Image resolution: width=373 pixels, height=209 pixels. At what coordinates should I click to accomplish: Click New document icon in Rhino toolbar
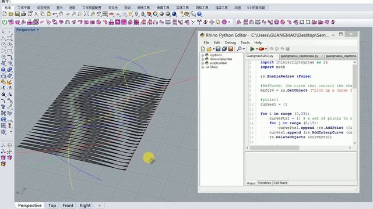5,14
